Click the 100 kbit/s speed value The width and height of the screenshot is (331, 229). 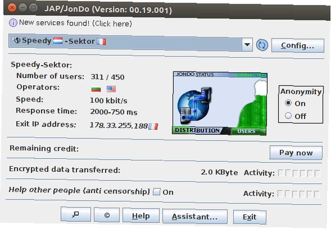[x=109, y=101]
